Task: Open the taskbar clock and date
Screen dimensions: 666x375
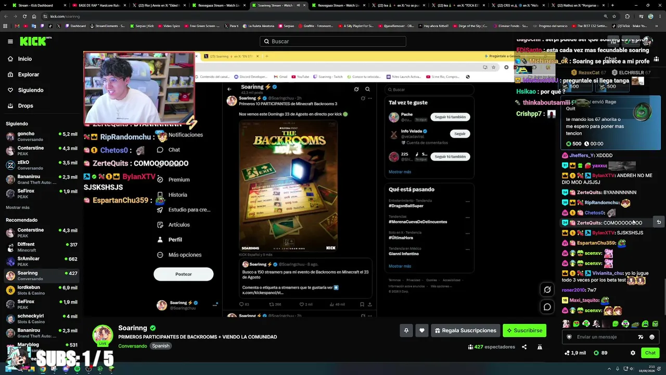Action: (x=647, y=369)
